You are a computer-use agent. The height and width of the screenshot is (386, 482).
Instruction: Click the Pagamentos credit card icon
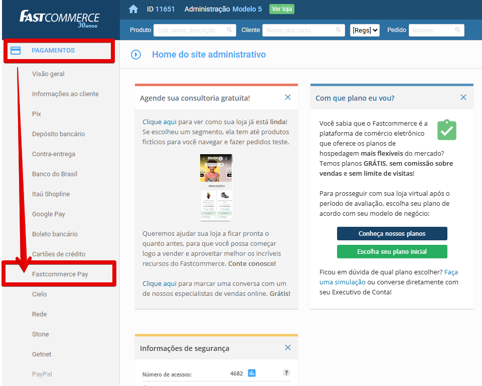tap(16, 51)
